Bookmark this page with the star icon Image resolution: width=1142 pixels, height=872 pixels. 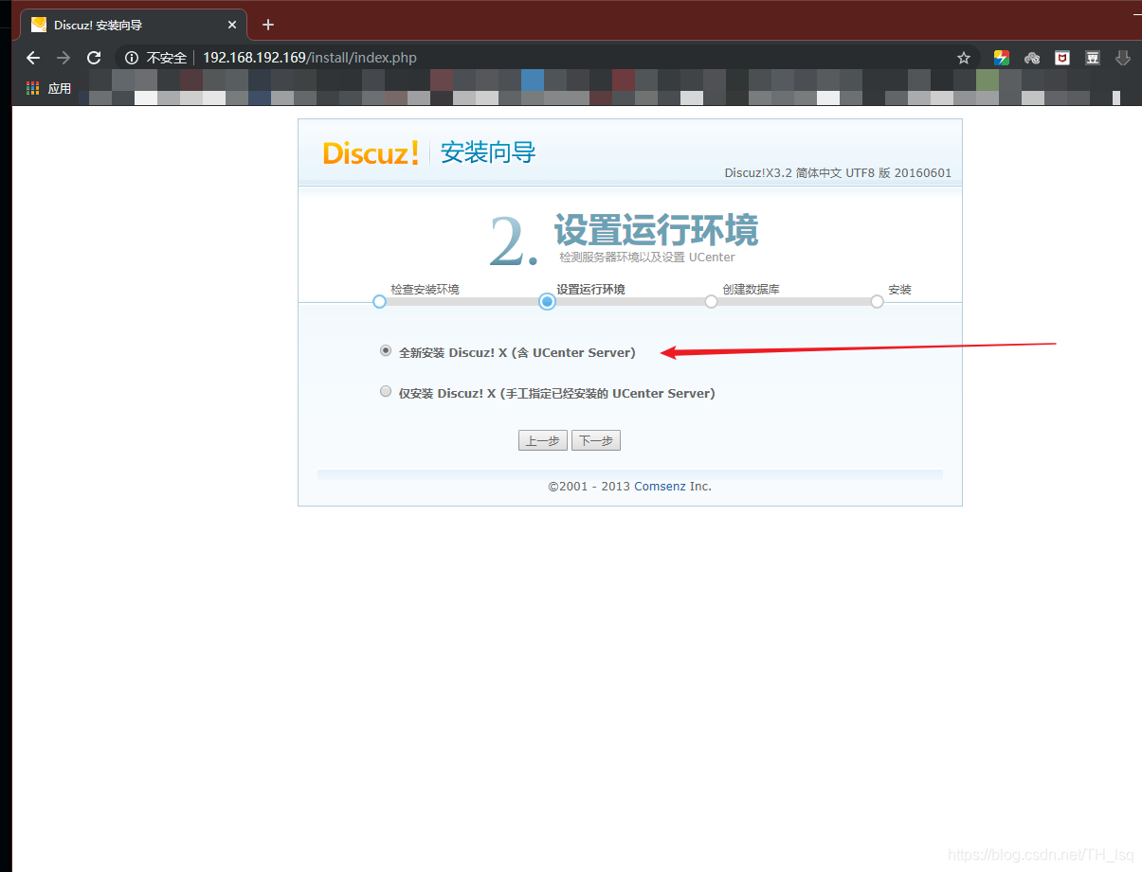click(x=964, y=58)
